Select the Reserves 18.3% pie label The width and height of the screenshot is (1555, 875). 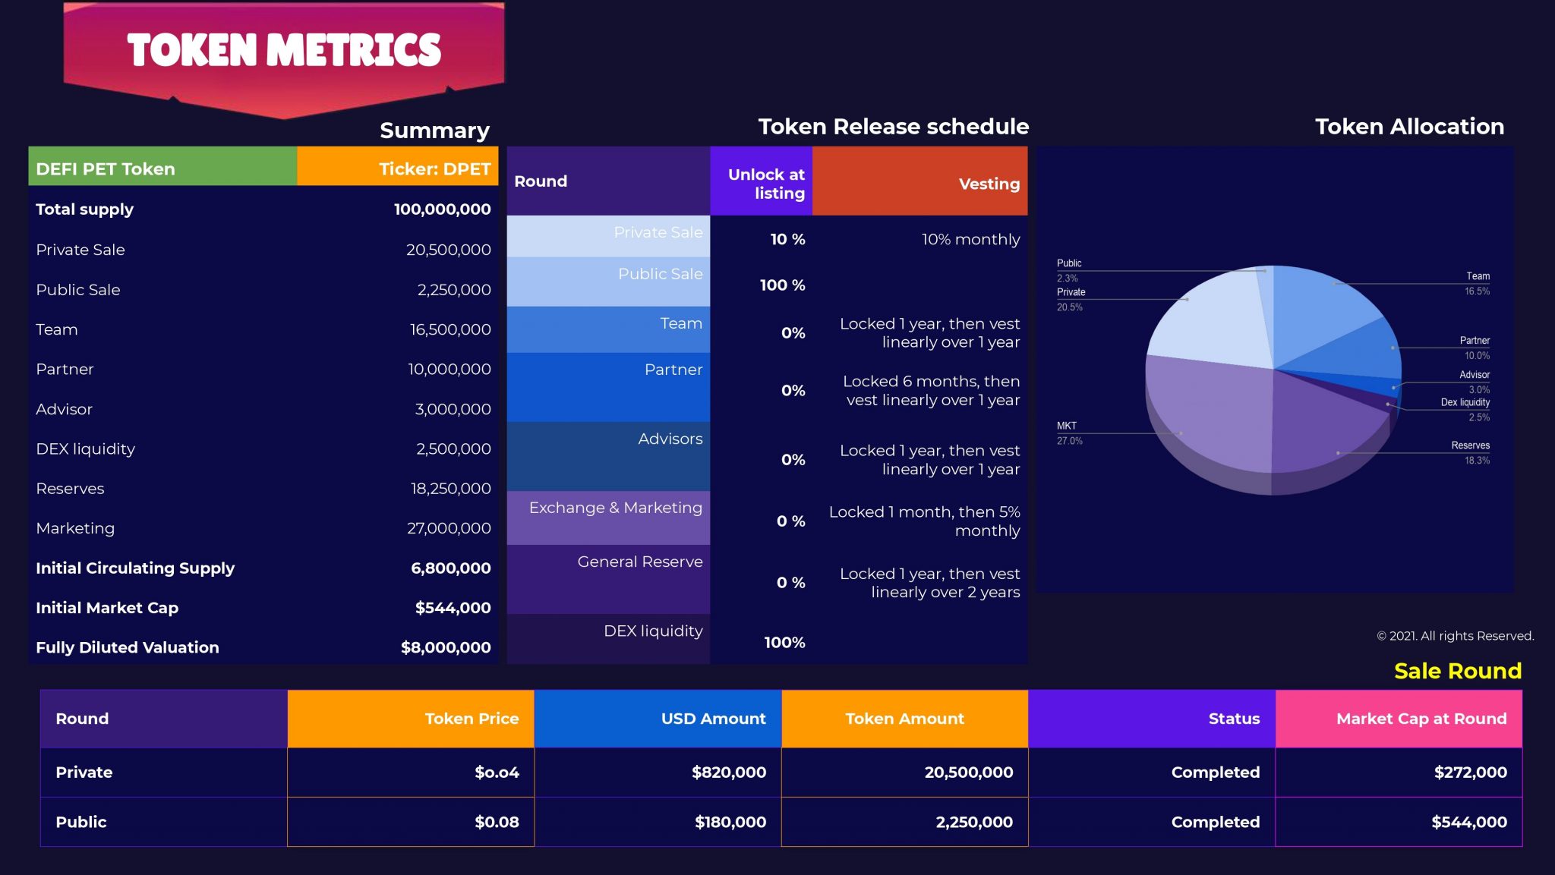(x=1471, y=453)
